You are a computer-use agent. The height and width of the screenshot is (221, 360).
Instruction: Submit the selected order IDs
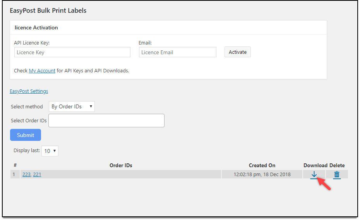pyautogui.click(x=26, y=135)
